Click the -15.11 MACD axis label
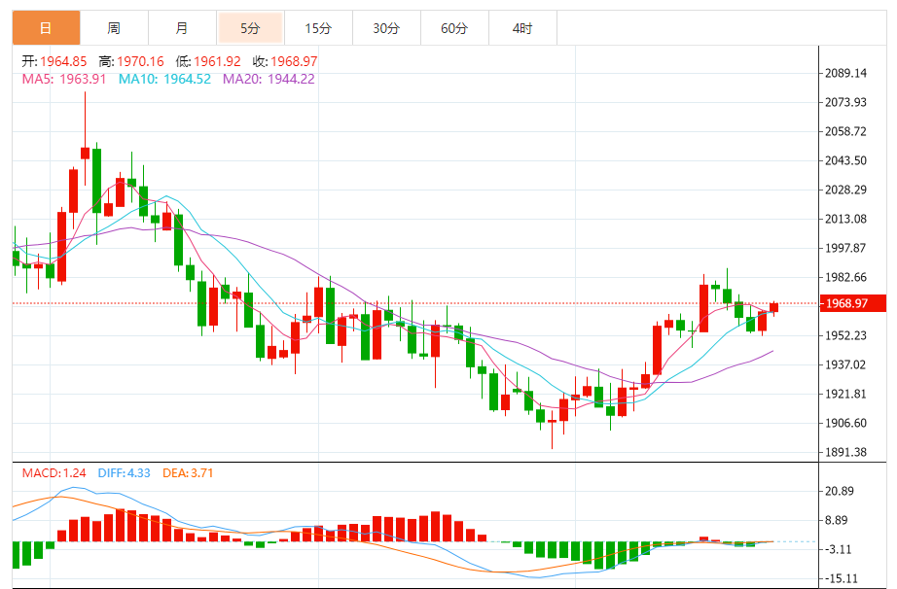Image resolution: width=897 pixels, height=589 pixels. (841, 578)
